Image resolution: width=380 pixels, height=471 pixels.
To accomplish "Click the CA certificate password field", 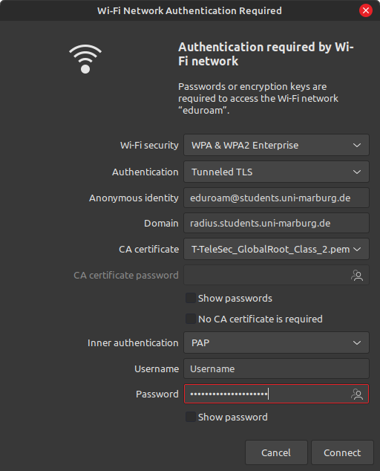I will point(276,275).
